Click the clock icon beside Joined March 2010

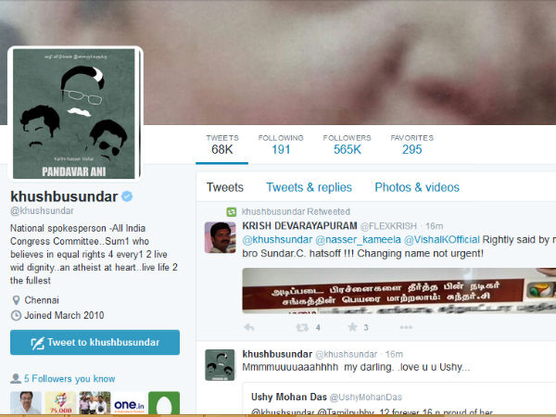16,315
